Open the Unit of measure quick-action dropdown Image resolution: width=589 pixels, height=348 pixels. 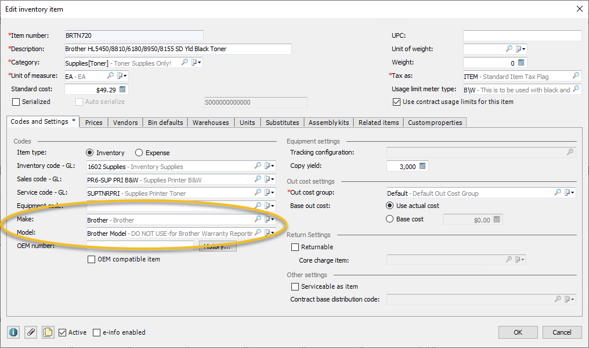pos(122,76)
